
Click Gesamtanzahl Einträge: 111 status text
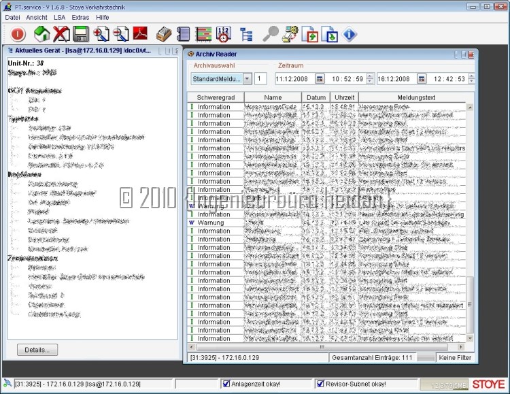point(372,357)
